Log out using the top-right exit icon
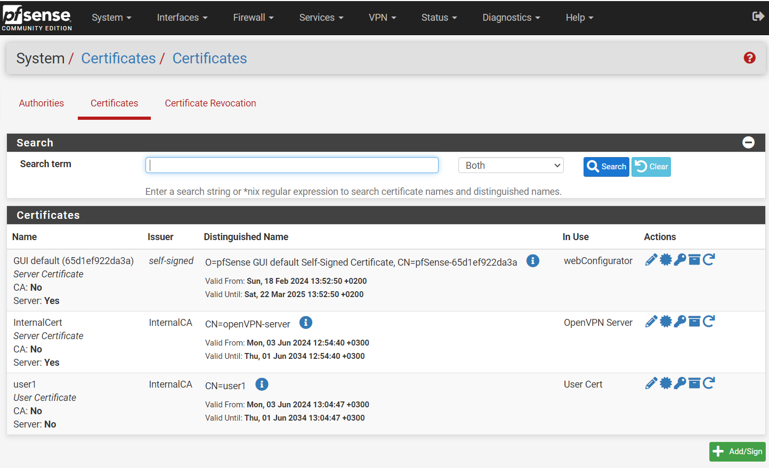 (758, 17)
